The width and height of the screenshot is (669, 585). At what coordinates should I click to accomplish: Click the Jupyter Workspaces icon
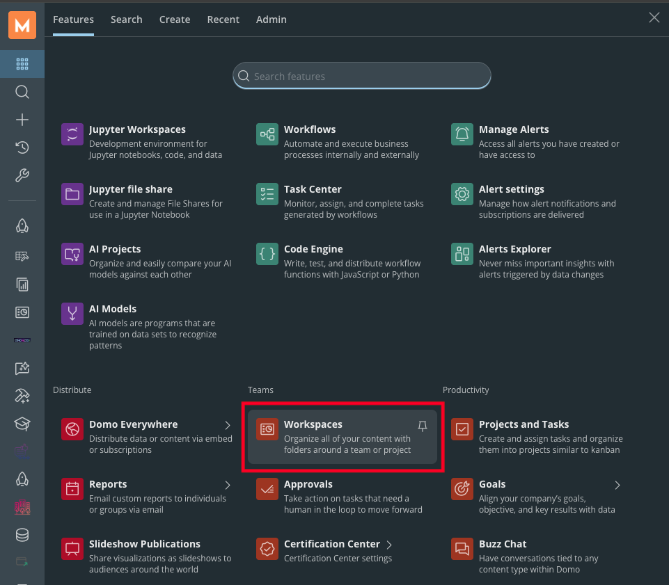(x=72, y=134)
